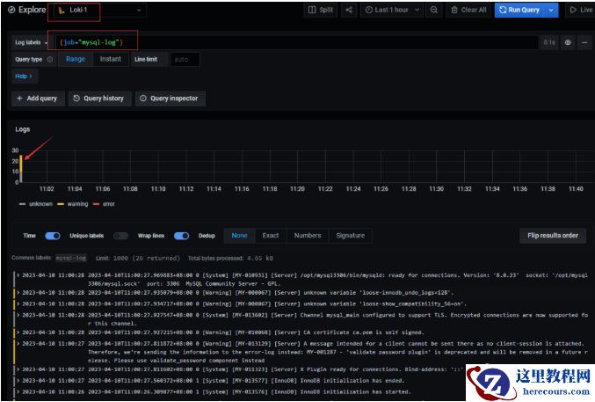The image size is (595, 402).
Task: Open Query inspector
Action: 171,99
